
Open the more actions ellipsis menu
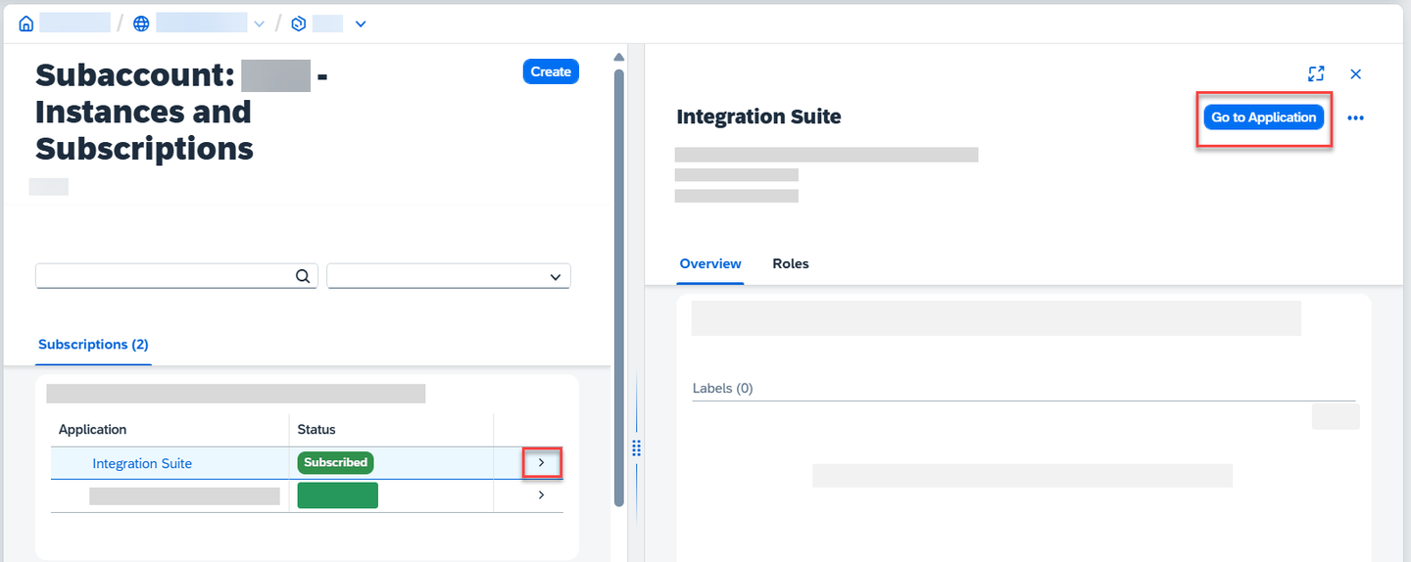tap(1355, 118)
